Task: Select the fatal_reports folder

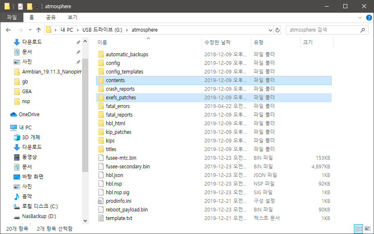Action: pyautogui.click(x=119, y=115)
